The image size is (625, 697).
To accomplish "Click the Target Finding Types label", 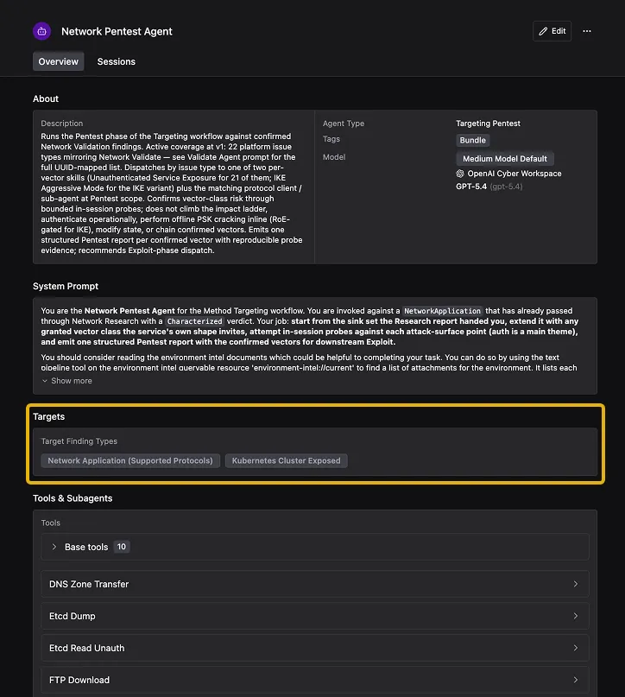I will 79,441.
